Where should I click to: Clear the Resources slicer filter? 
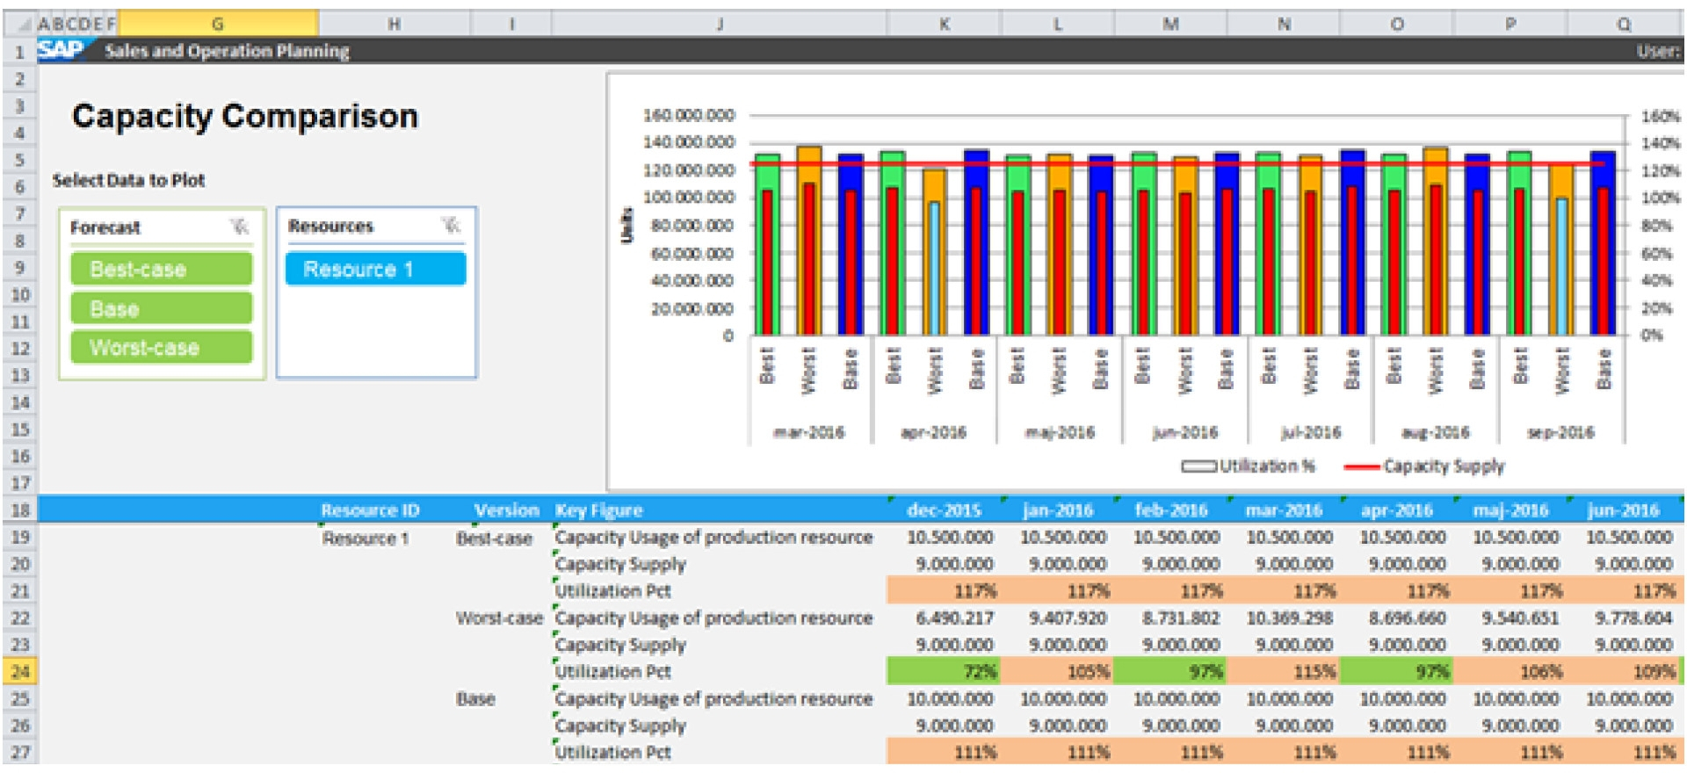pyautogui.click(x=451, y=226)
